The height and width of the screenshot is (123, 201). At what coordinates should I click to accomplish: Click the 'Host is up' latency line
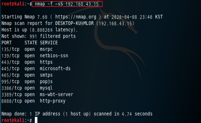tap(40, 30)
